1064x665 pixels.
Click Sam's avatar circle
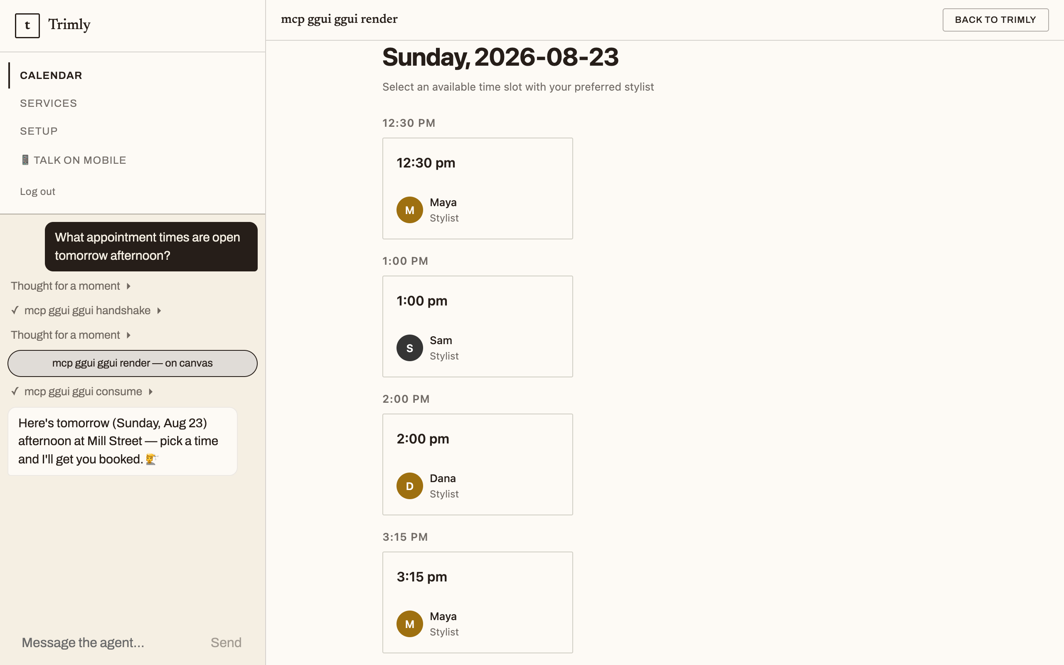(x=409, y=348)
